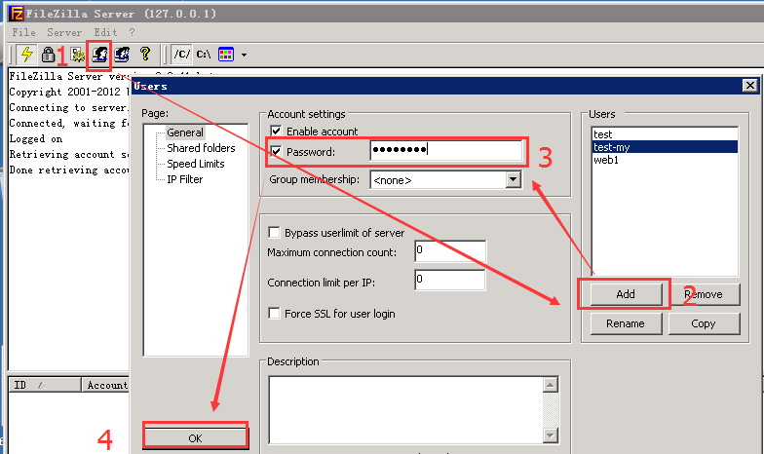Uncheck the Password checkbox
The width and height of the screenshot is (764, 454).
[x=276, y=152]
